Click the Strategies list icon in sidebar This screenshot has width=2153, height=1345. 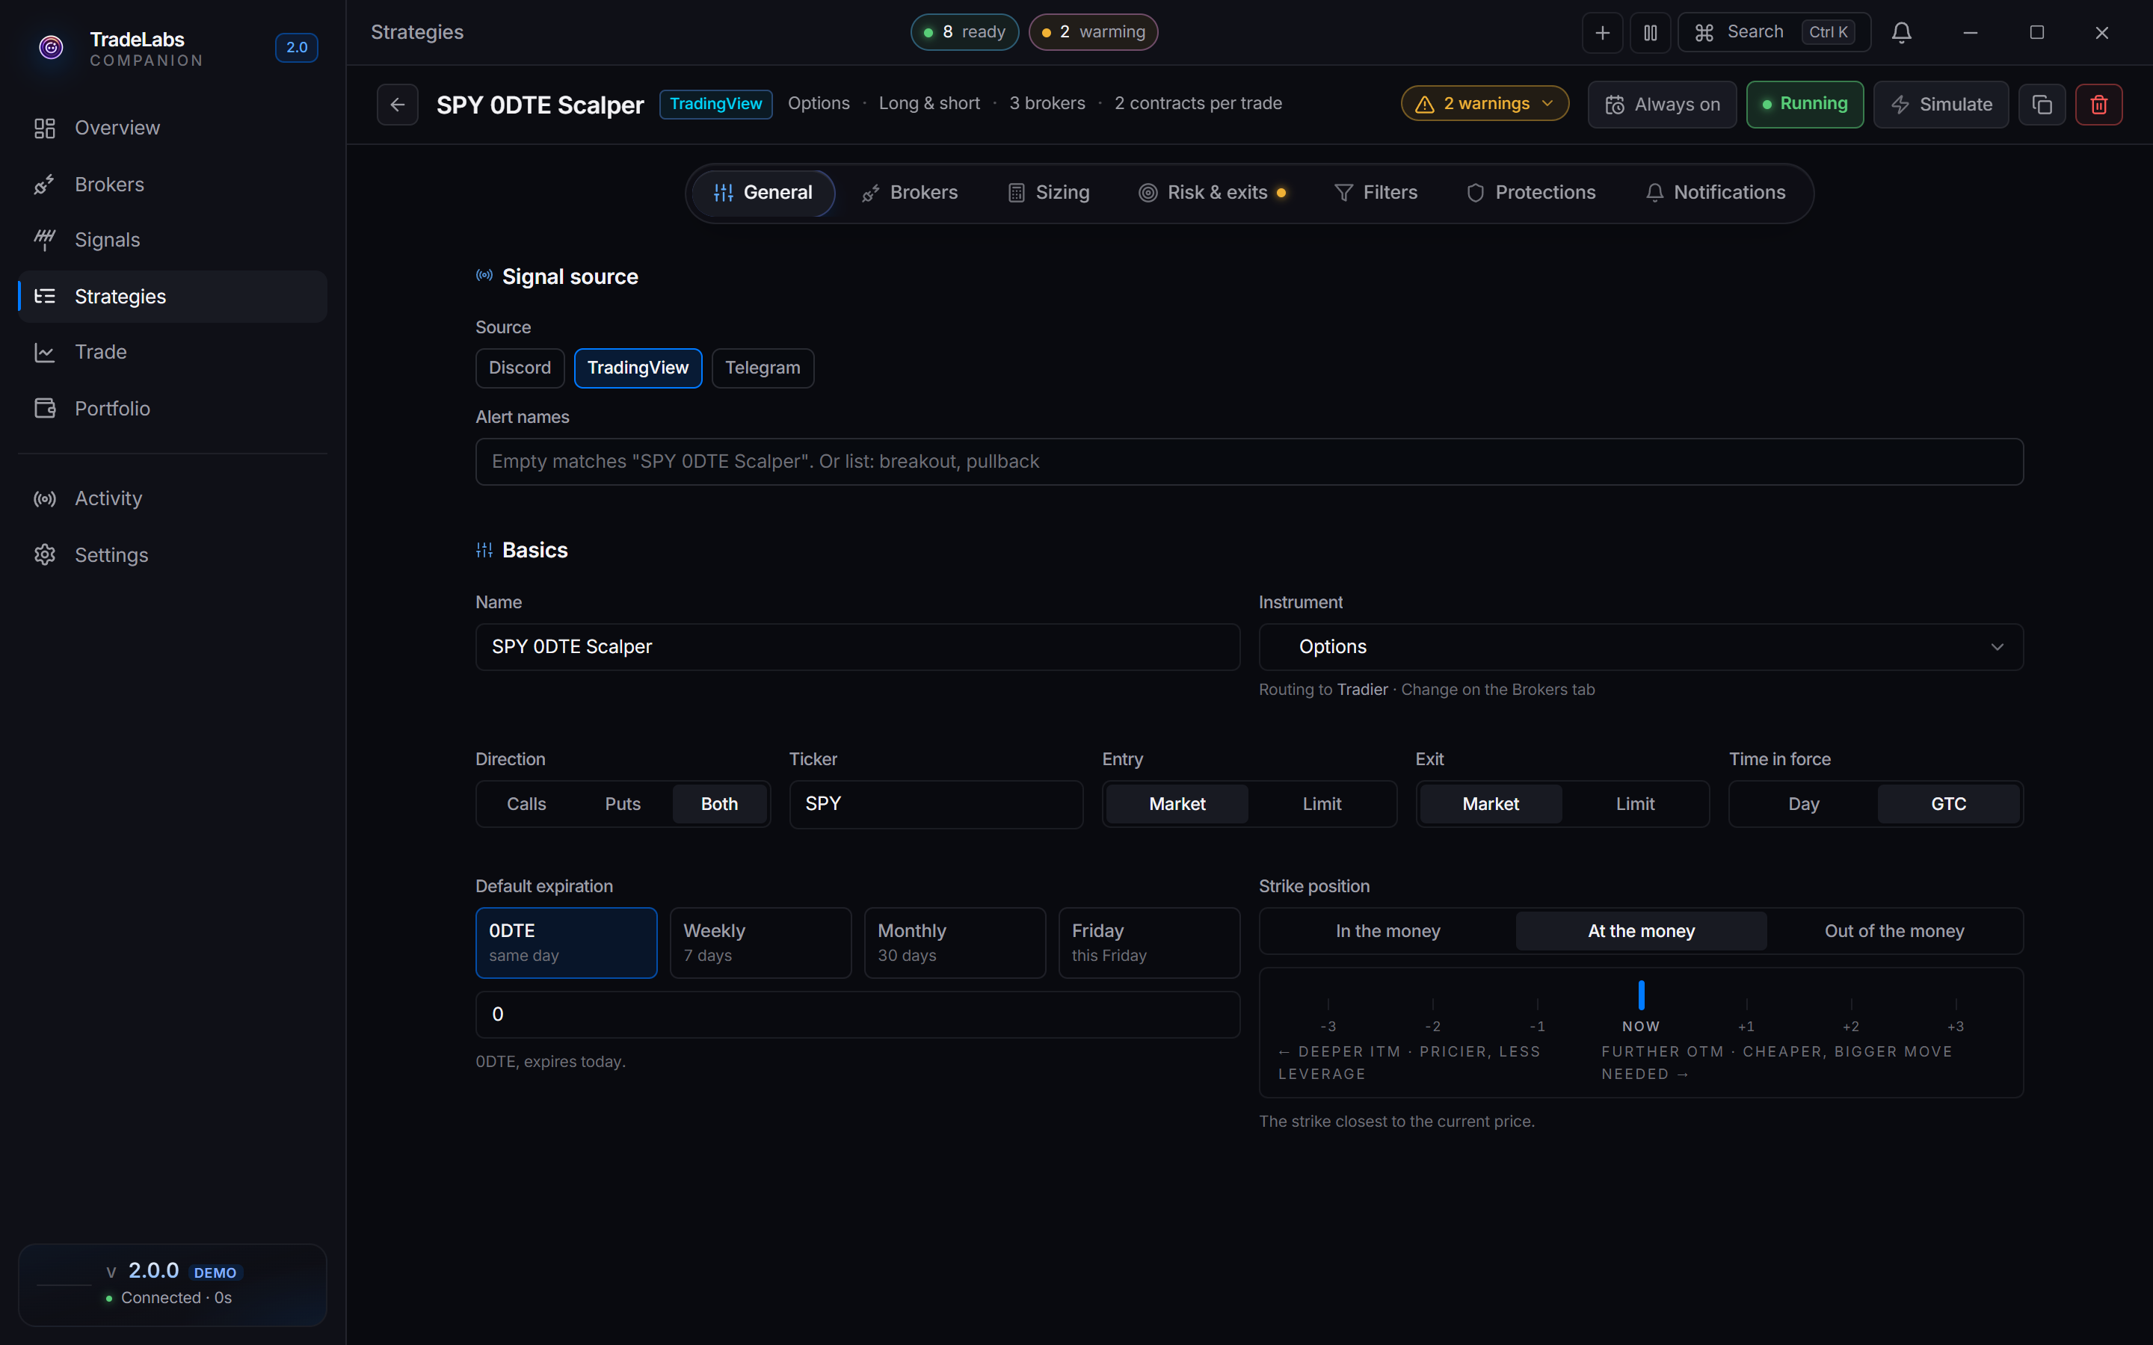(45, 296)
